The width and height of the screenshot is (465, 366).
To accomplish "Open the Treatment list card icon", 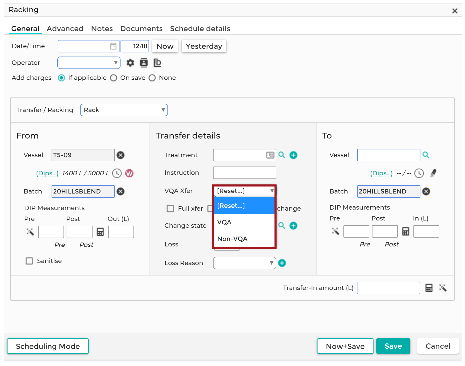I will [x=270, y=155].
